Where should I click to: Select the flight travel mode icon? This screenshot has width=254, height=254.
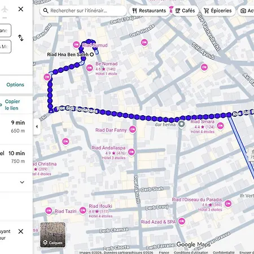5,9
